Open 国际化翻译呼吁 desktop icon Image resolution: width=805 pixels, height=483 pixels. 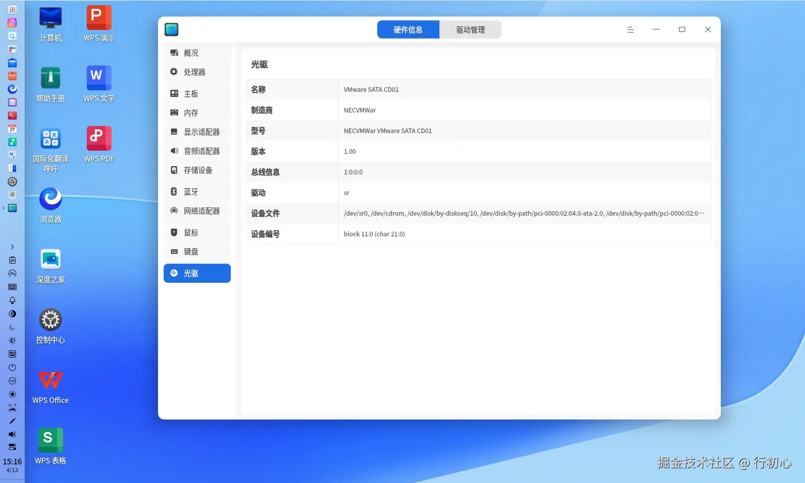click(x=51, y=150)
